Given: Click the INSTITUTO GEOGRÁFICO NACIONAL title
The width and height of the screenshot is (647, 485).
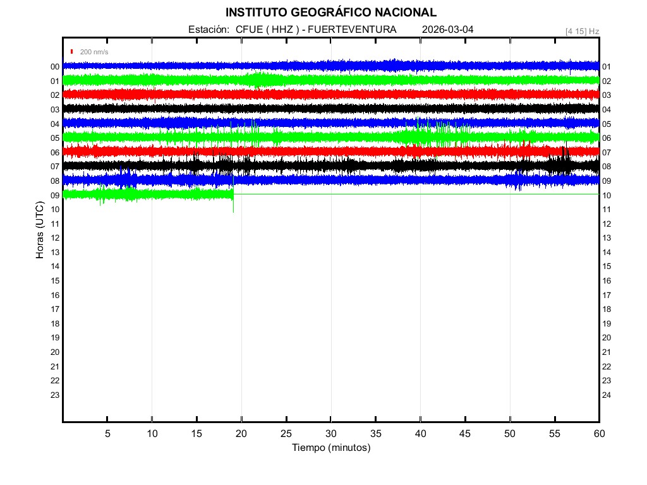Looking at the screenshot, I should pos(331,13).
